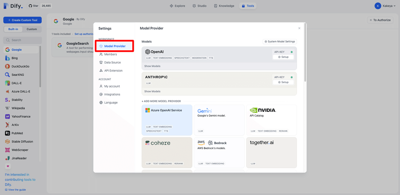The width and height of the screenshot is (400, 195).
Task: Select the Stability tool icon
Action: (x=7, y=100)
